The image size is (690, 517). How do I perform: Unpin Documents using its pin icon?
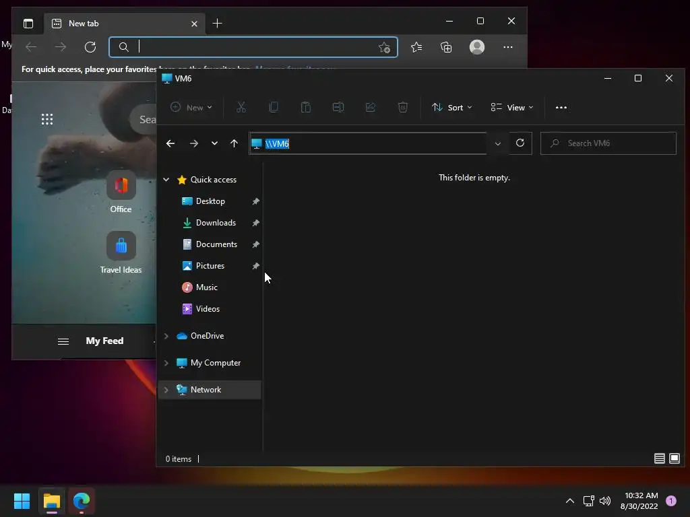pos(255,244)
